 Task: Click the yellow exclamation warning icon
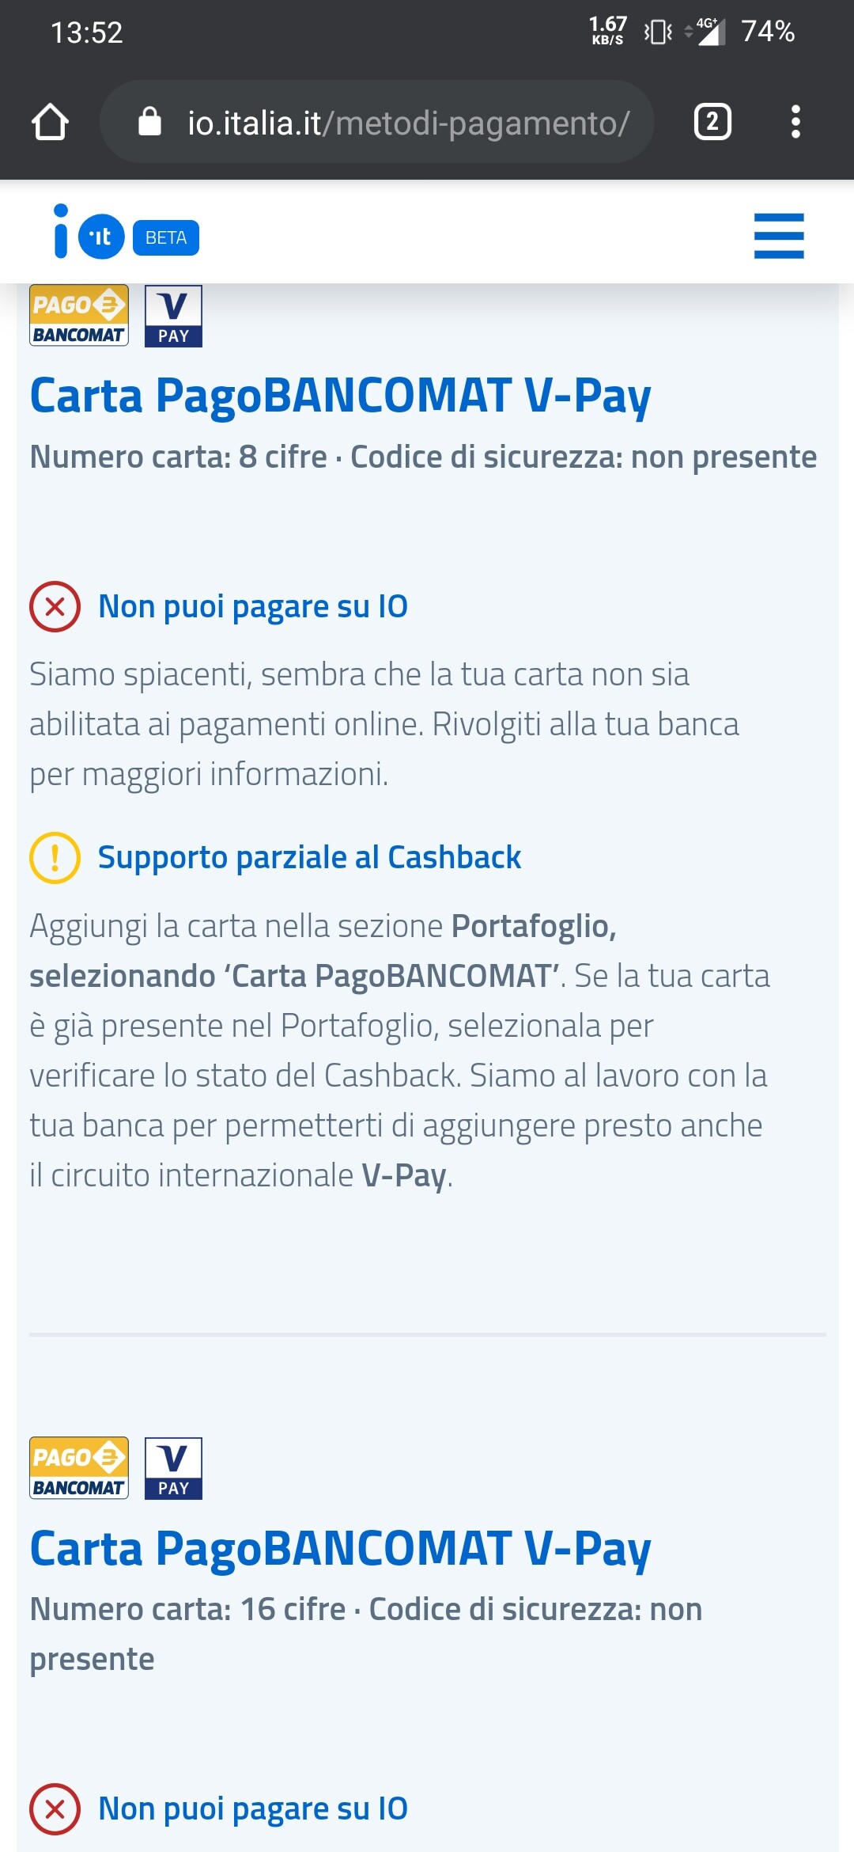[x=55, y=858]
